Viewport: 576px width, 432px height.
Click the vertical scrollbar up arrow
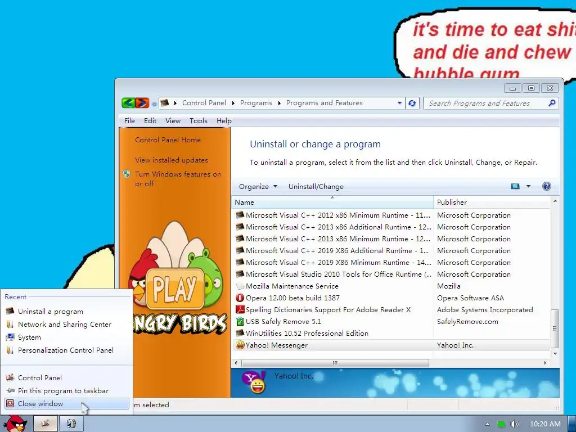555,201
